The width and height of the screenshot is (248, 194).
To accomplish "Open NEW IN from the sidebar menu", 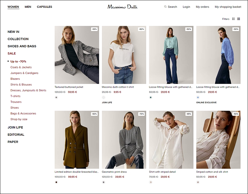I will (13, 32).
